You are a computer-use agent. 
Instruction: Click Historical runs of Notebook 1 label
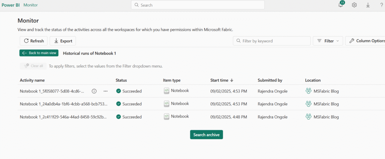(89, 53)
